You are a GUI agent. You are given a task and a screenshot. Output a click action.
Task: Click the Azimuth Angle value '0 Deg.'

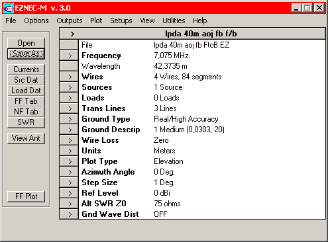pos(164,172)
